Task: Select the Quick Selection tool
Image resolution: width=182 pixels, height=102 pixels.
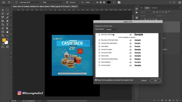Action: (x=7, y=14)
